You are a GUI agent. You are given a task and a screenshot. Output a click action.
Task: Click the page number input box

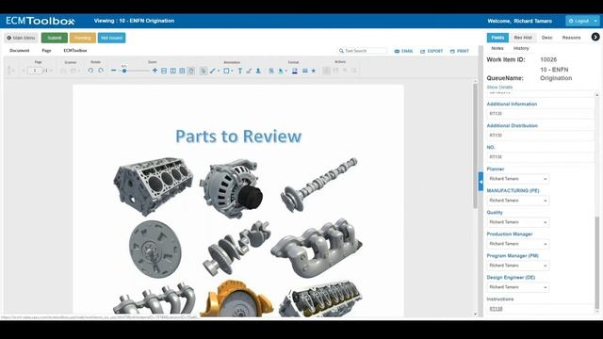(x=35, y=71)
